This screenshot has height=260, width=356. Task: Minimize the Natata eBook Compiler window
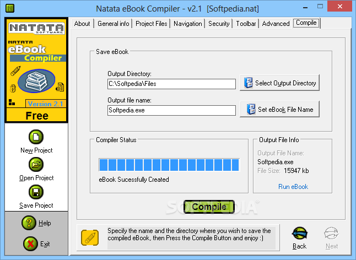(x=305, y=7)
